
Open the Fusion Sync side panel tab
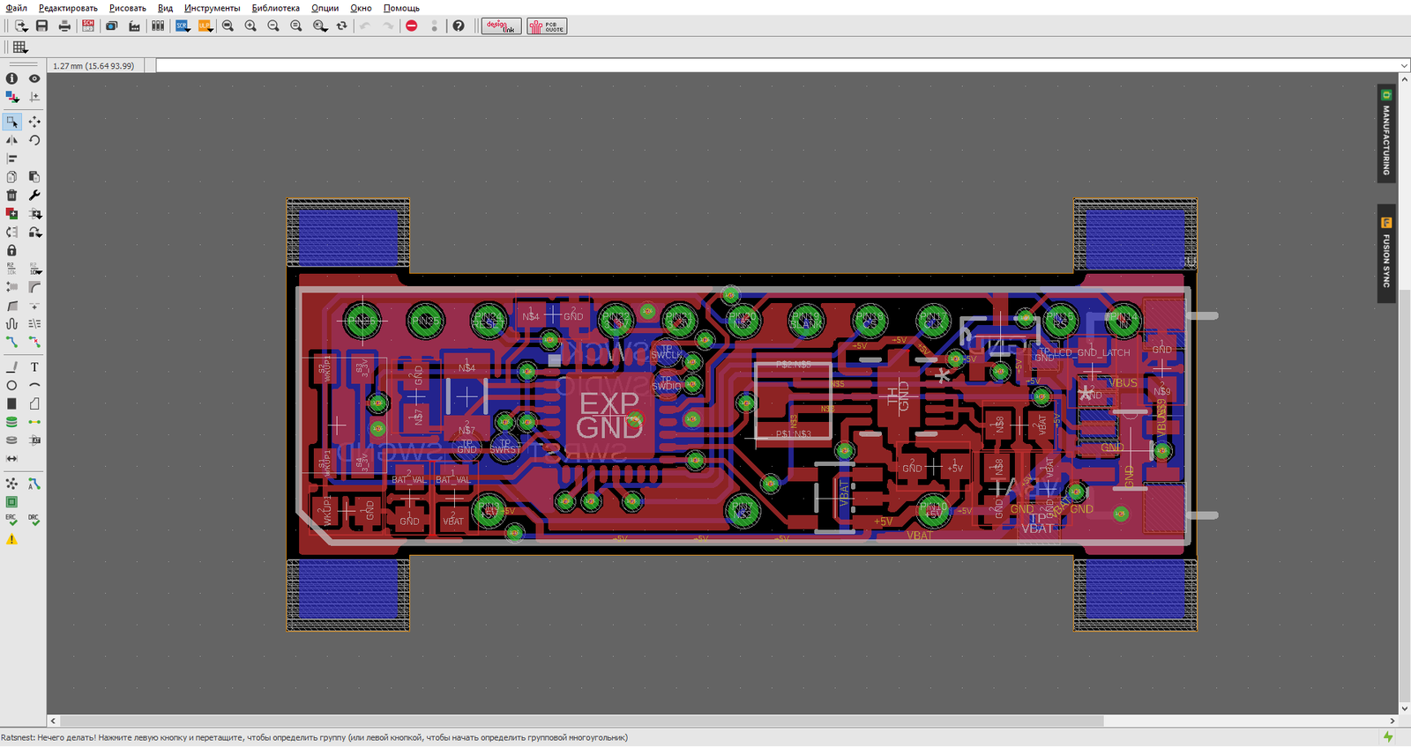click(x=1386, y=254)
